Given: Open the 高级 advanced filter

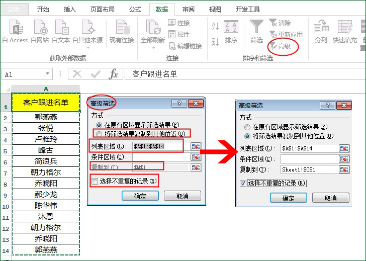Looking at the screenshot, I should pyautogui.click(x=281, y=46).
